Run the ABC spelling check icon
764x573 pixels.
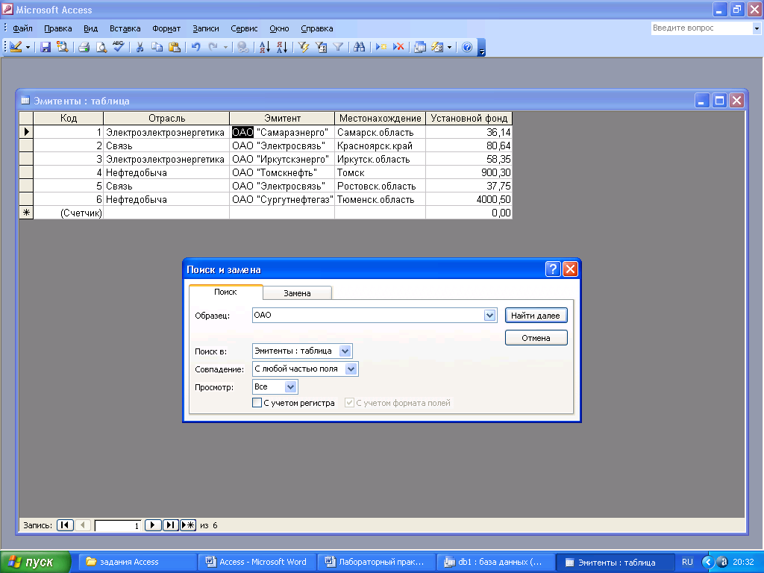119,47
